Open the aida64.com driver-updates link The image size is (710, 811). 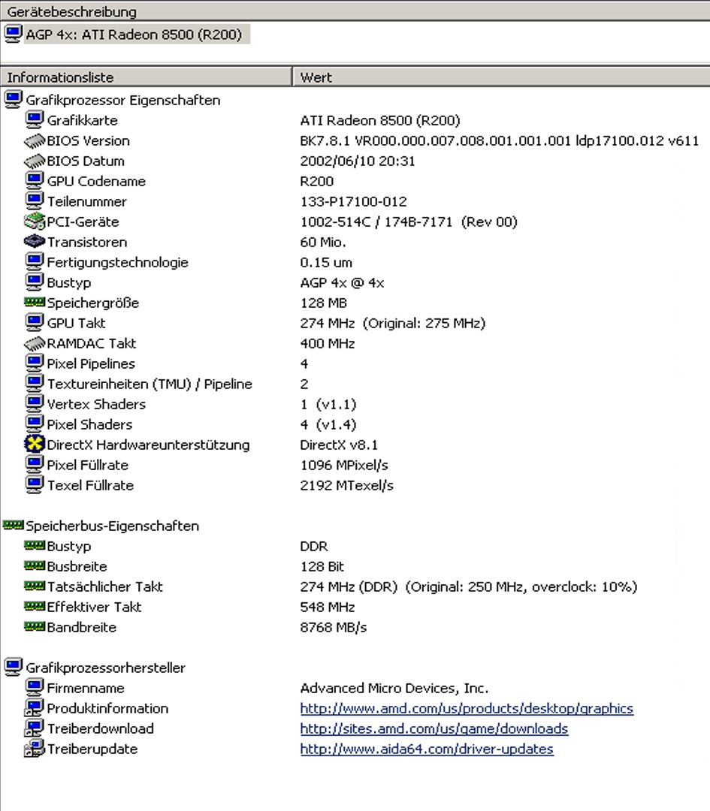427,749
